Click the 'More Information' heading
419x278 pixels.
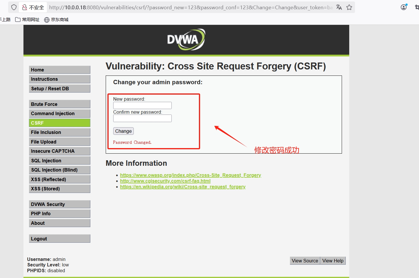pos(136,163)
